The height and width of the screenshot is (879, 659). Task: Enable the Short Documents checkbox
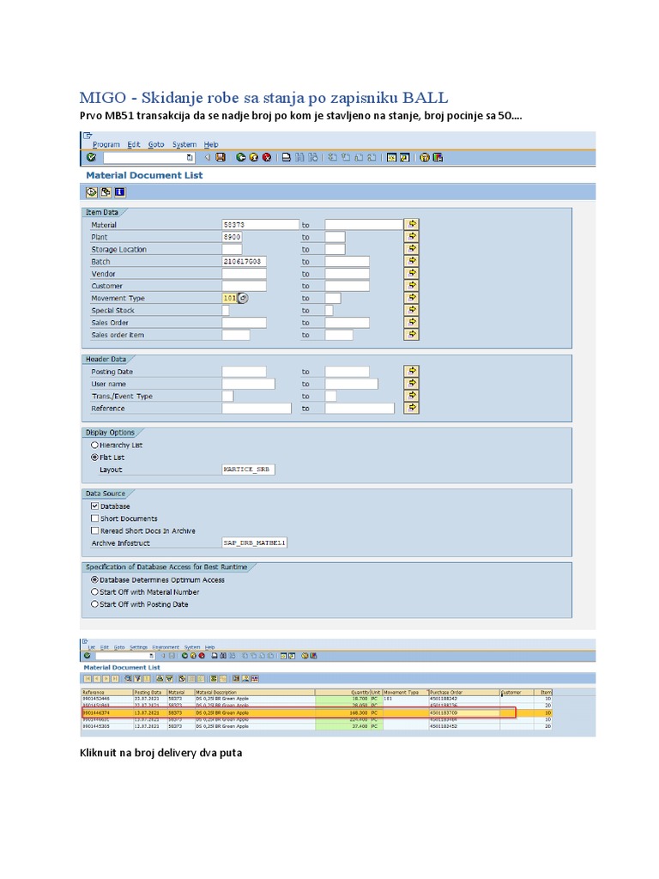tap(94, 518)
